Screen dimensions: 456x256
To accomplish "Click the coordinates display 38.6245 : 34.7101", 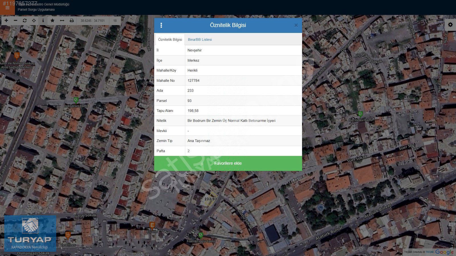I will coord(93,21).
